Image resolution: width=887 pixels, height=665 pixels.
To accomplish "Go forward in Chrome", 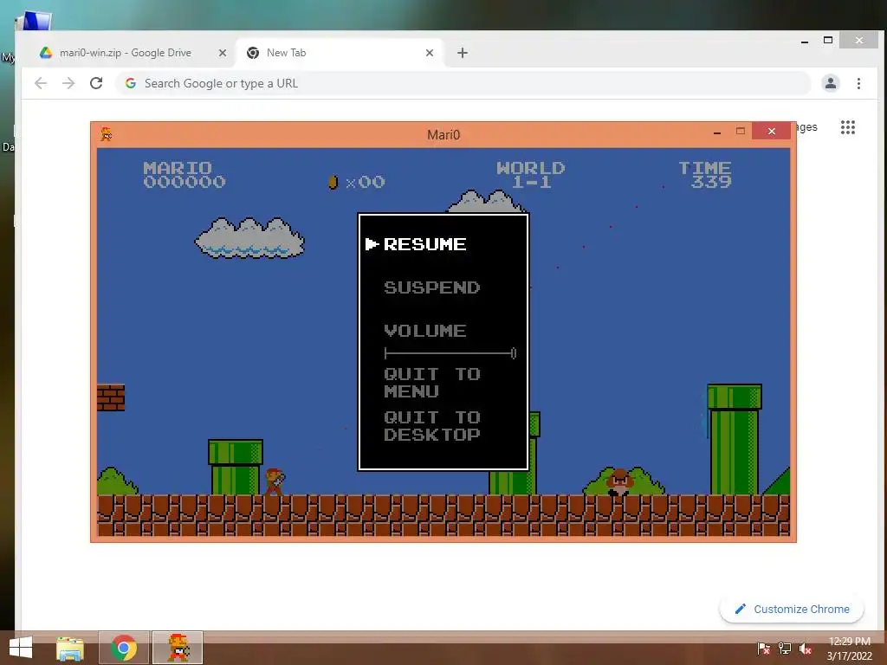I will tap(68, 84).
